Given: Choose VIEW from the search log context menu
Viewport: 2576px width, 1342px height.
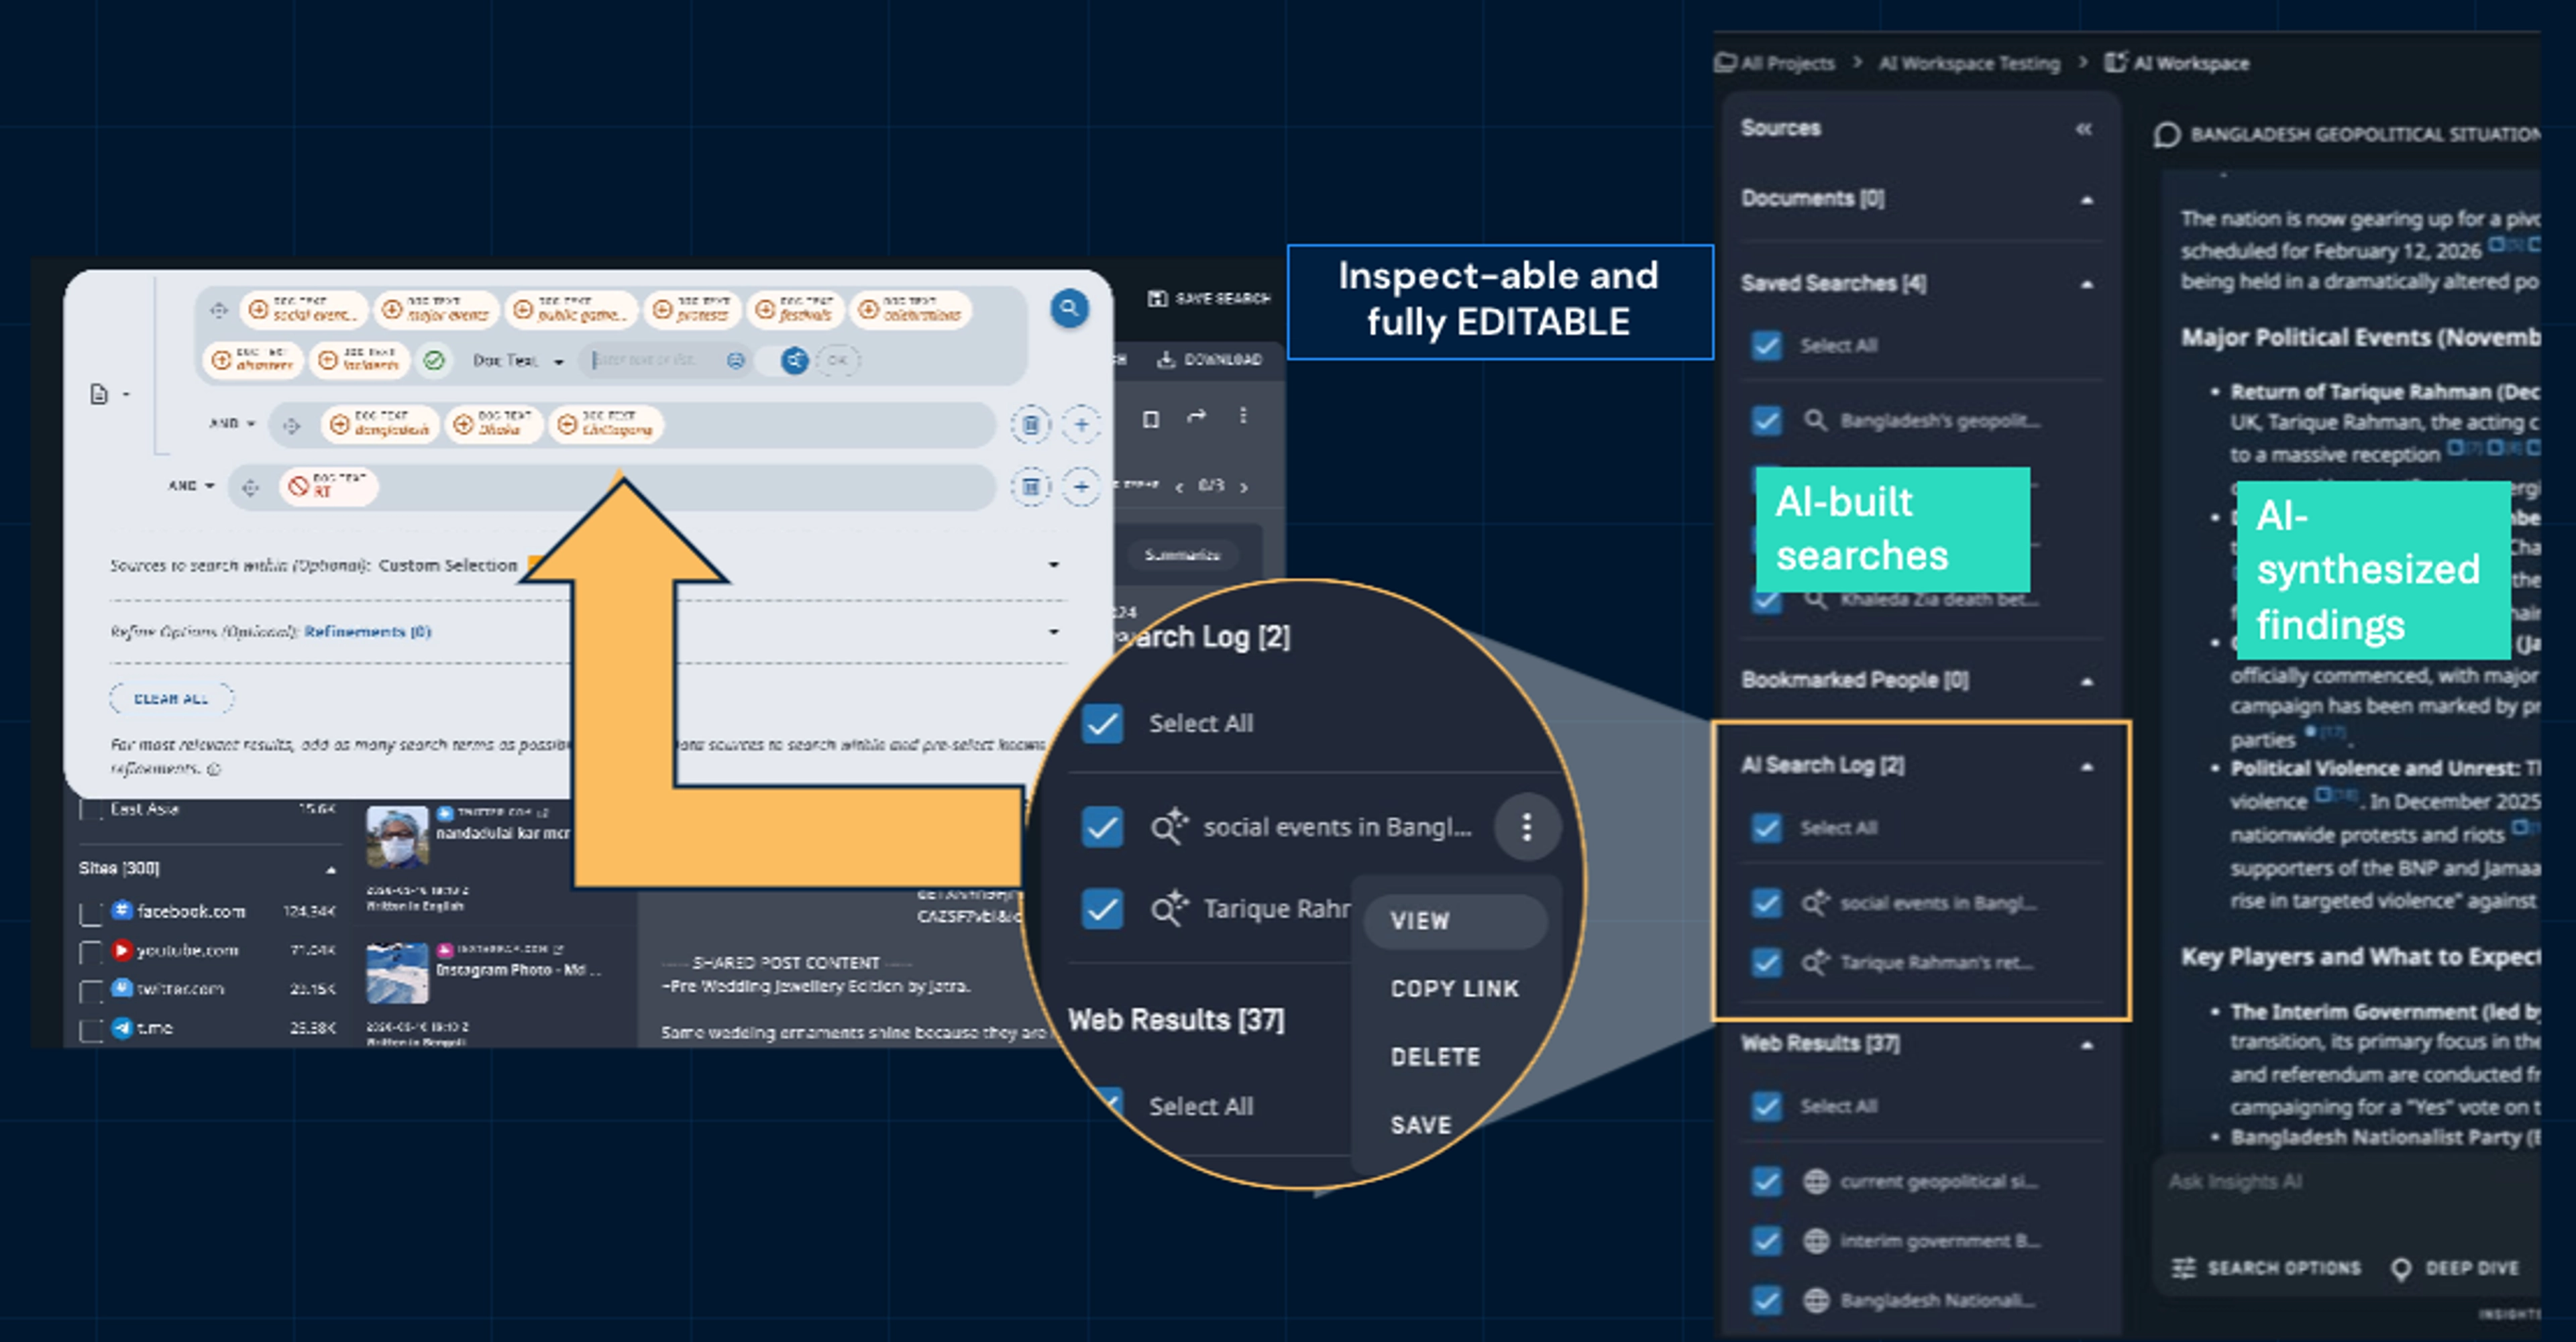Looking at the screenshot, I should (x=1455, y=921).
